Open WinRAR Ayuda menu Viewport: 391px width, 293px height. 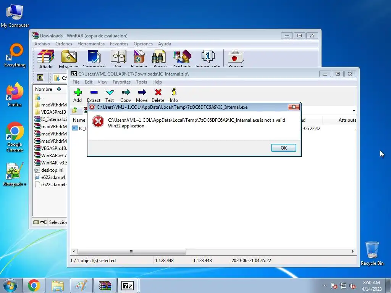(x=164, y=44)
